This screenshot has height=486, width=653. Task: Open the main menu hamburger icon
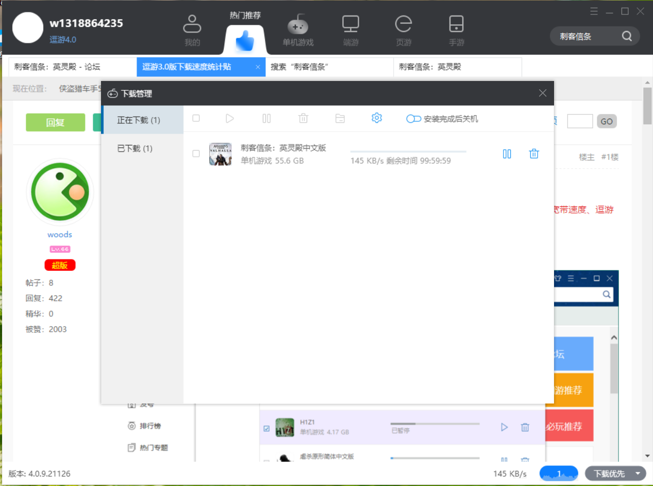tap(594, 11)
